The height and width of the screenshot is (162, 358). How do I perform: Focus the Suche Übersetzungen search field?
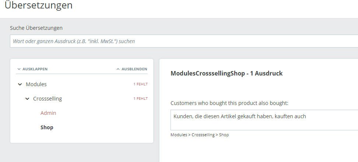click(x=184, y=41)
